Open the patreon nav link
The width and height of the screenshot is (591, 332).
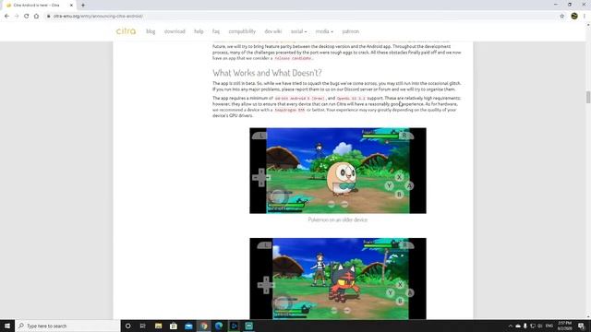pyautogui.click(x=351, y=31)
